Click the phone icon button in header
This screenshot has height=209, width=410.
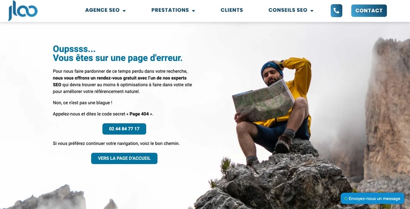click(x=336, y=11)
